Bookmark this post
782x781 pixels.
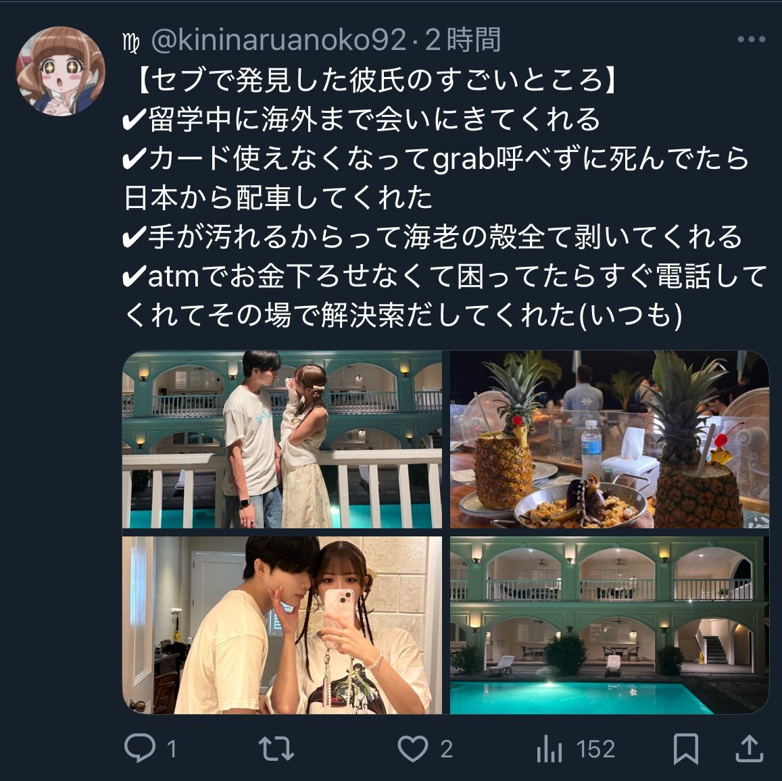point(686,748)
